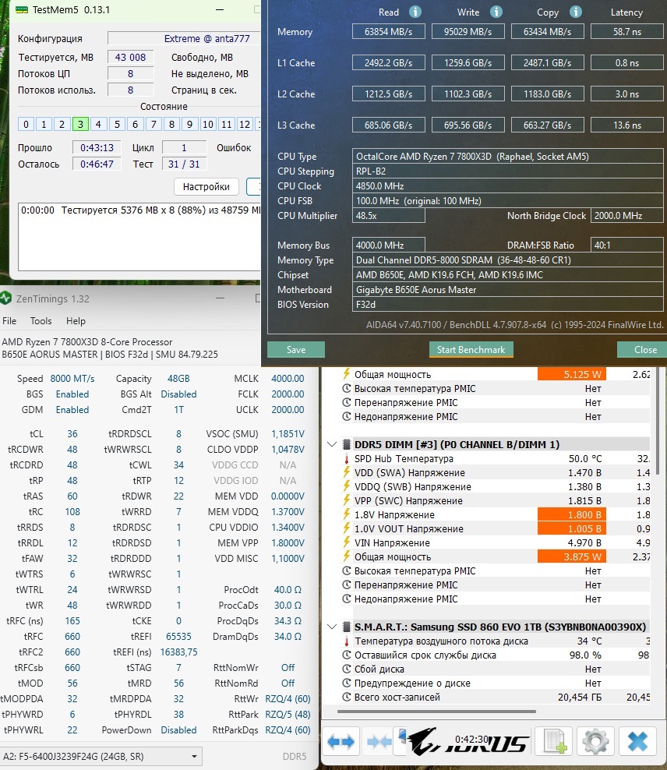Click the L3 Cache Copy field 663.27 GB/s
The image size is (667, 770).
[x=547, y=125]
